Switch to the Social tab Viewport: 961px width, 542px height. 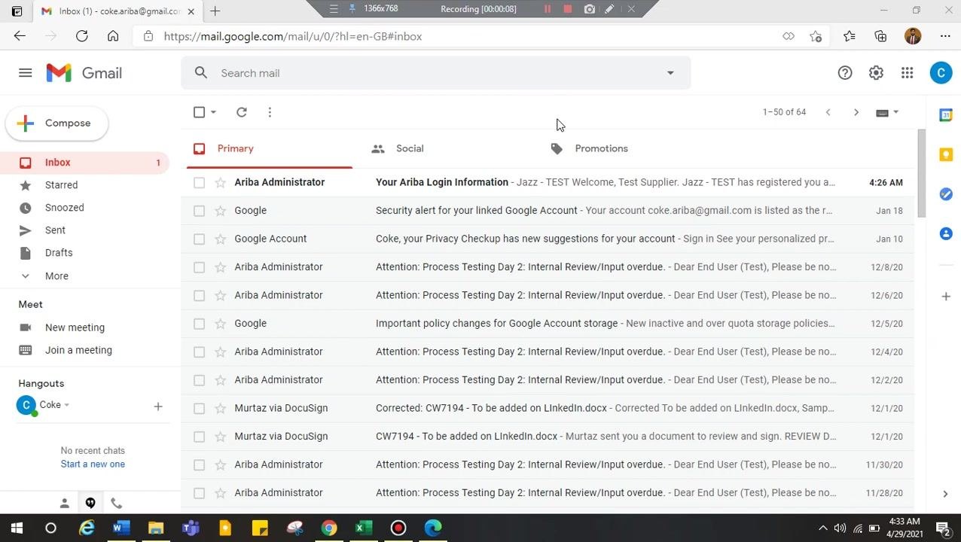tap(410, 148)
